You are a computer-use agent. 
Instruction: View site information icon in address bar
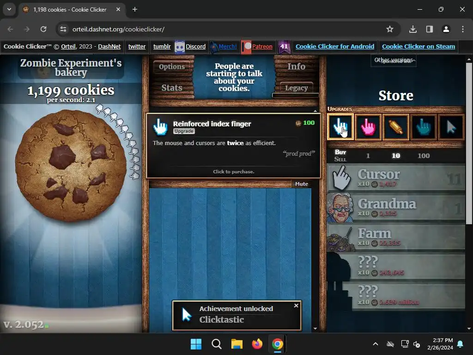[63, 29]
